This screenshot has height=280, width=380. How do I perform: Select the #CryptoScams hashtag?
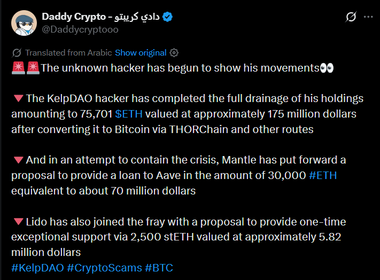(x=105, y=268)
